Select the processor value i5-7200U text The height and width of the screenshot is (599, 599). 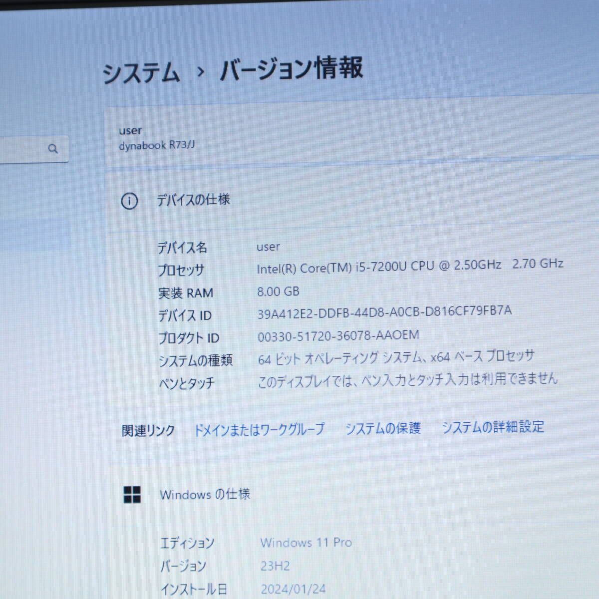point(410,266)
